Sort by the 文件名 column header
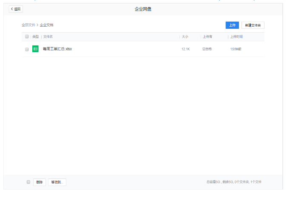The height and width of the screenshot is (198, 287). (48, 37)
